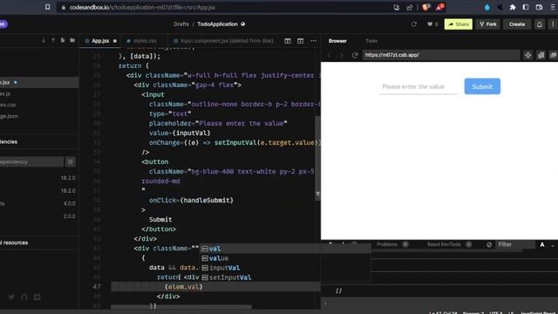Open editor more-options ellipsis
558x314 pixels.
pos(313,41)
